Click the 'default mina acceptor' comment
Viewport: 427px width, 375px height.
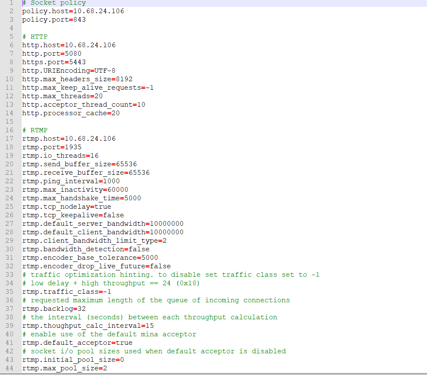tap(109, 335)
